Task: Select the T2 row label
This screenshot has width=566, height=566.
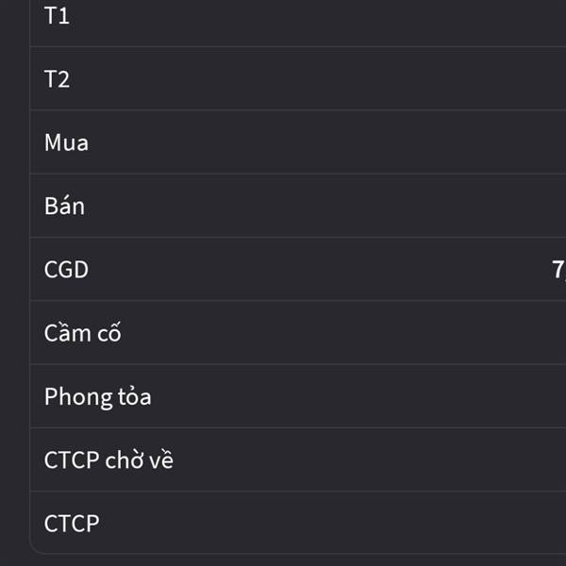Action: point(57,79)
